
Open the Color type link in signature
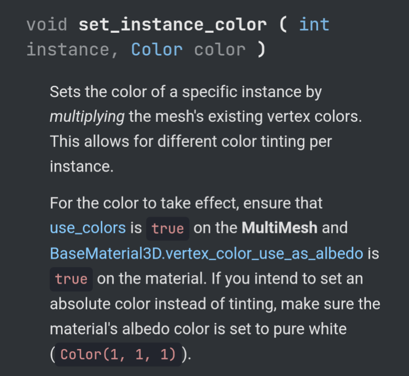coord(157,49)
